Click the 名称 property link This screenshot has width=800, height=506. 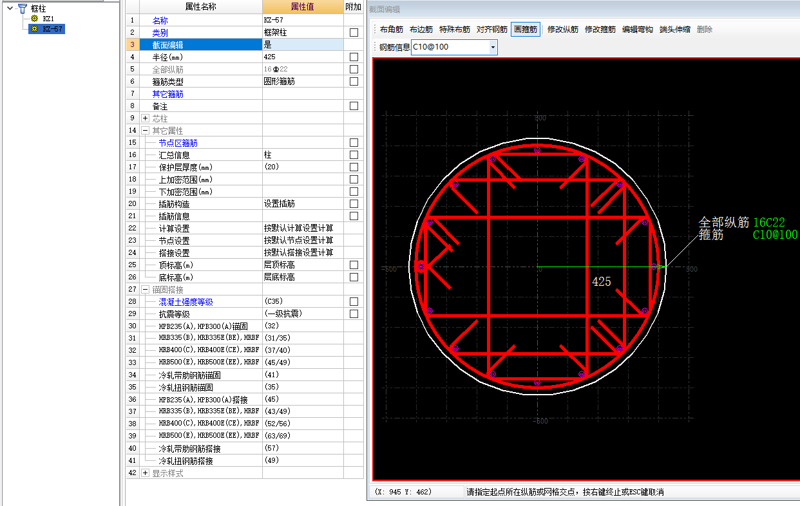coord(160,21)
